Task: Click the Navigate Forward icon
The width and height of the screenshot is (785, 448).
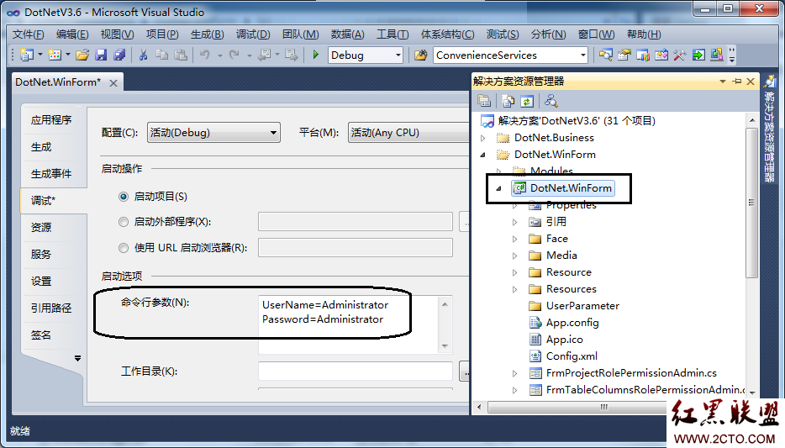Action: pos(291,55)
